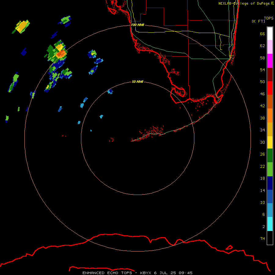The image size is (275, 275).
Task: Click the small blue echo on the 50 NMI ring
Action: pyautogui.click(x=110, y=91)
